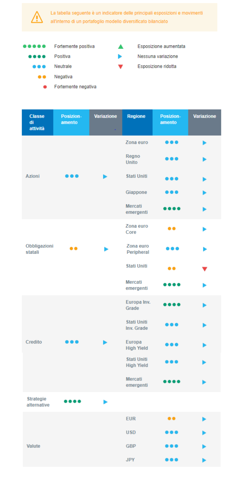Click the green dots for Europa Inv. Grade
Image resolution: width=243 pixels, height=502 pixels.
172,305
